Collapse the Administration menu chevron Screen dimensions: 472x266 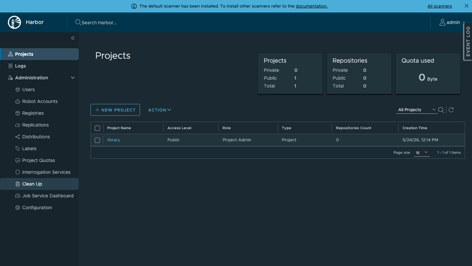(x=73, y=78)
